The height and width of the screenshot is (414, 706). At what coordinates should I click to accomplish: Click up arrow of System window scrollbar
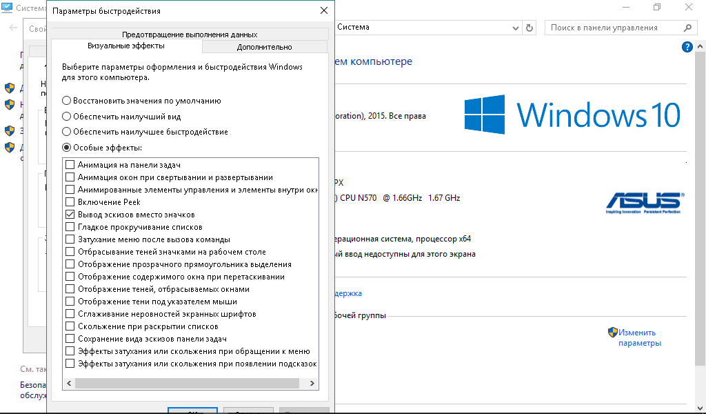pyautogui.click(x=700, y=46)
